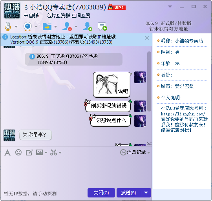Click my avatar beside 你想说点什么
The height and width of the screenshot is (201, 212).
tap(140, 121)
